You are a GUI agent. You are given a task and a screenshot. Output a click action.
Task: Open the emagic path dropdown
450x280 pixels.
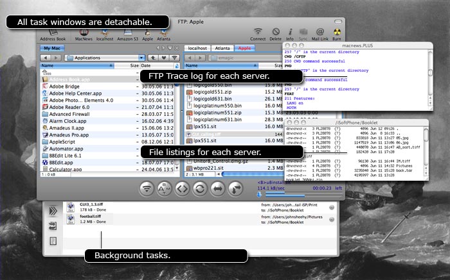point(246,58)
